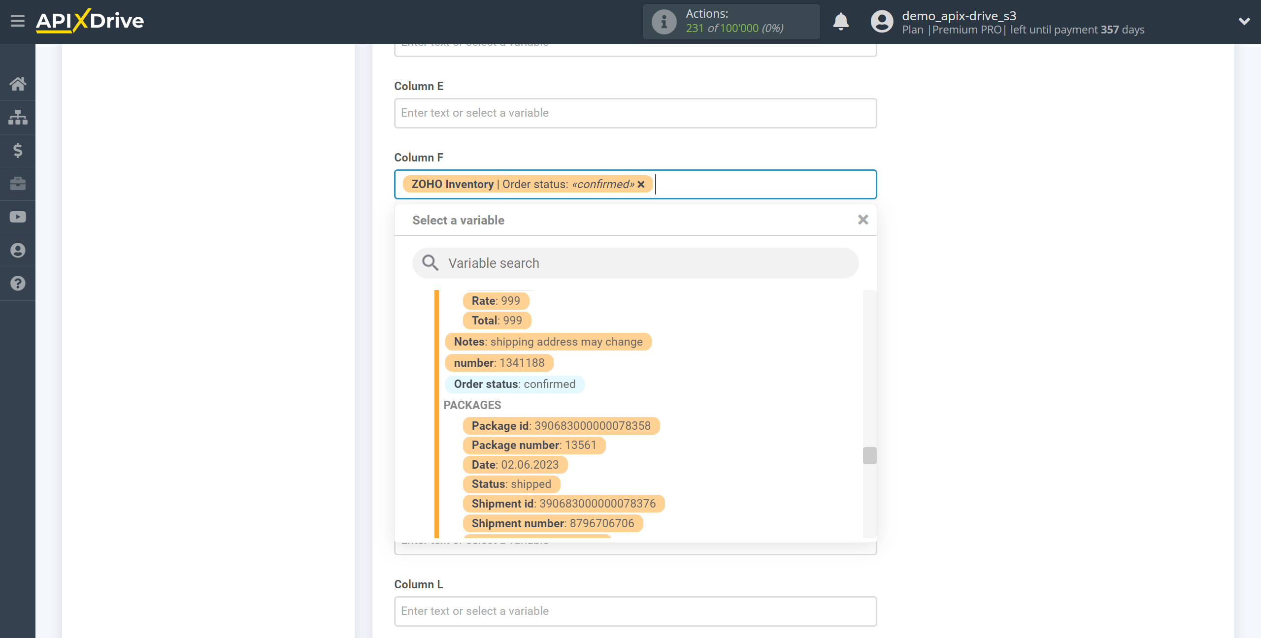Open the help question mark icon
The height and width of the screenshot is (638, 1261).
click(x=18, y=284)
